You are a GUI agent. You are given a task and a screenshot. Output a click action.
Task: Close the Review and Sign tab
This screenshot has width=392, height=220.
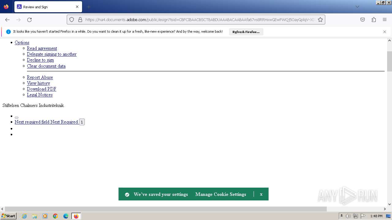pos(77,7)
